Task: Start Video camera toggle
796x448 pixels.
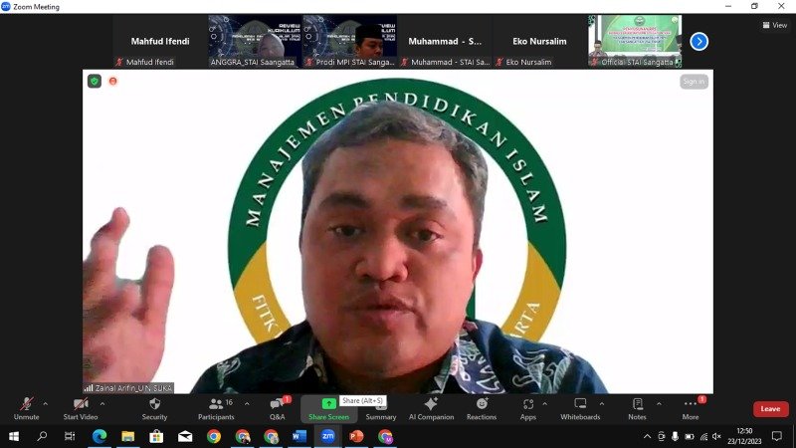Action: click(x=81, y=408)
